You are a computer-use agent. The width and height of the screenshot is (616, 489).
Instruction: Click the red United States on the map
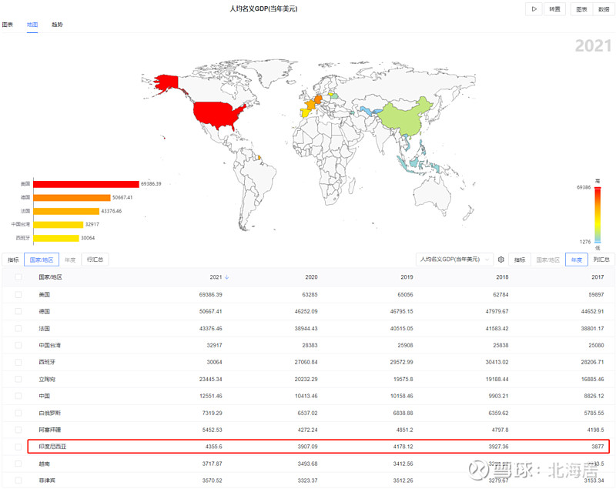point(216,114)
